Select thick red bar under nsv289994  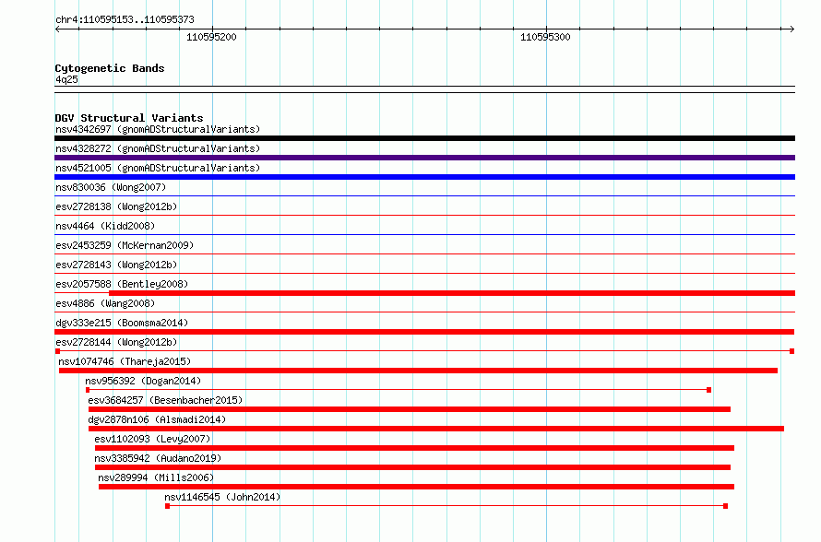click(416, 487)
